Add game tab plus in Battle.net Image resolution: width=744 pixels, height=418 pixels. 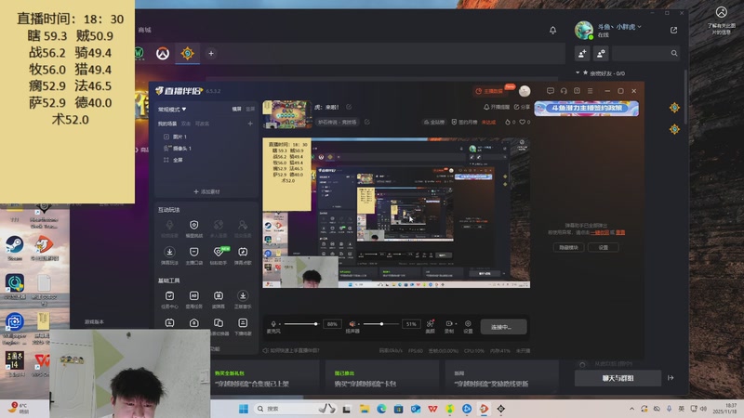pos(211,53)
